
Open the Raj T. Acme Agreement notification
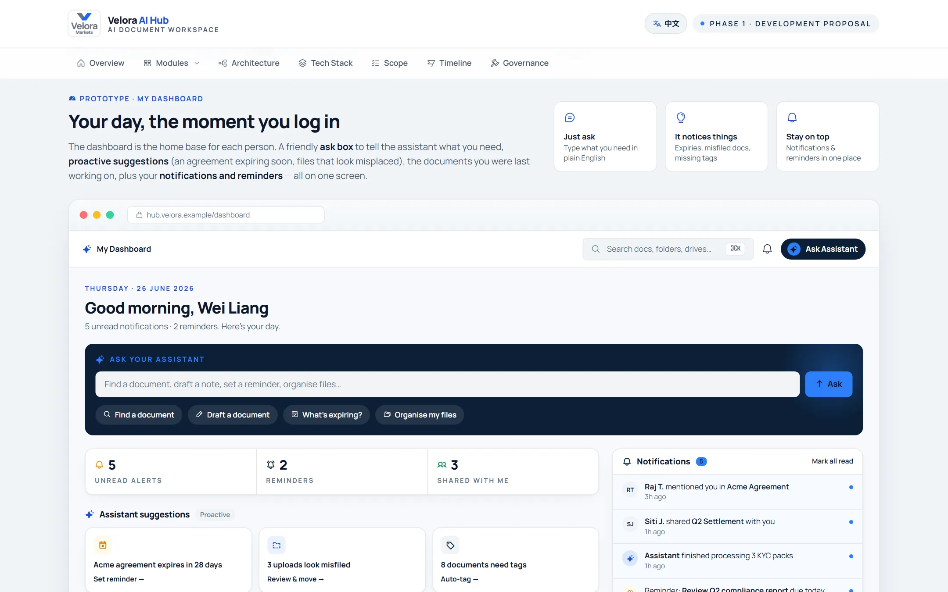click(x=737, y=492)
